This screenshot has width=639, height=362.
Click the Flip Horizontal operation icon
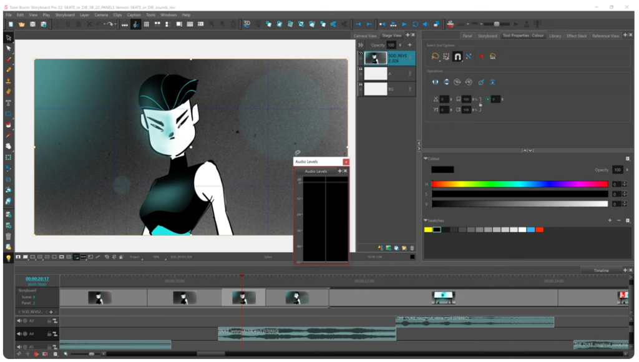[436, 82]
